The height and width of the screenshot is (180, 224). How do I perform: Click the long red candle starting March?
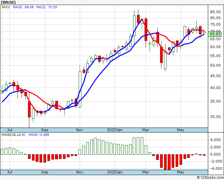pyautogui.click(x=146, y=30)
